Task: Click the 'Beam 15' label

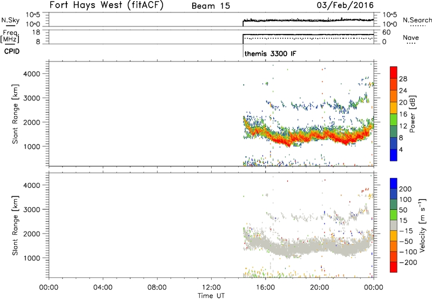Action: tap(211, 6)
